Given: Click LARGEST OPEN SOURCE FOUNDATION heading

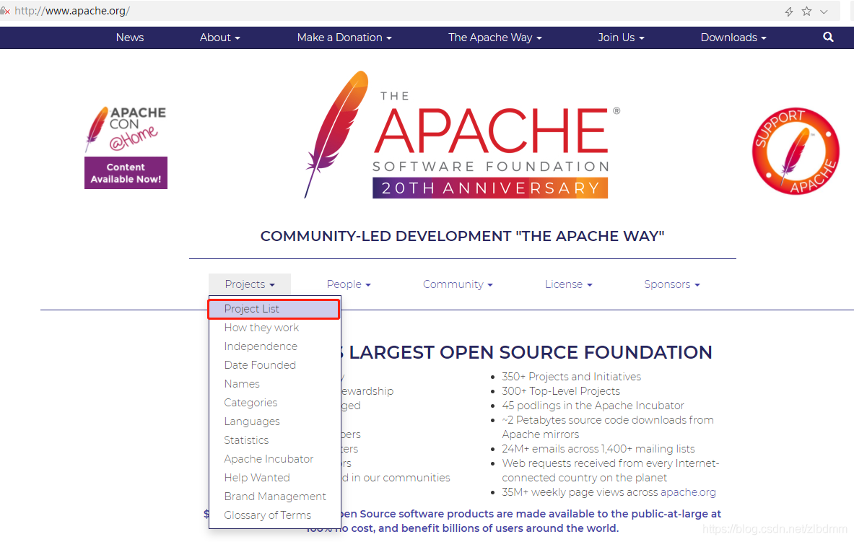Looking at the screenshot, I should point(530,352).
